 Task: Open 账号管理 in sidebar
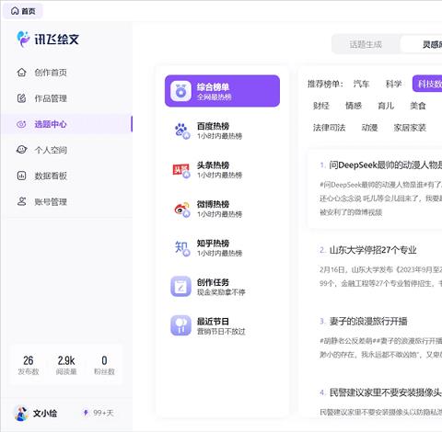coord(66,201)
